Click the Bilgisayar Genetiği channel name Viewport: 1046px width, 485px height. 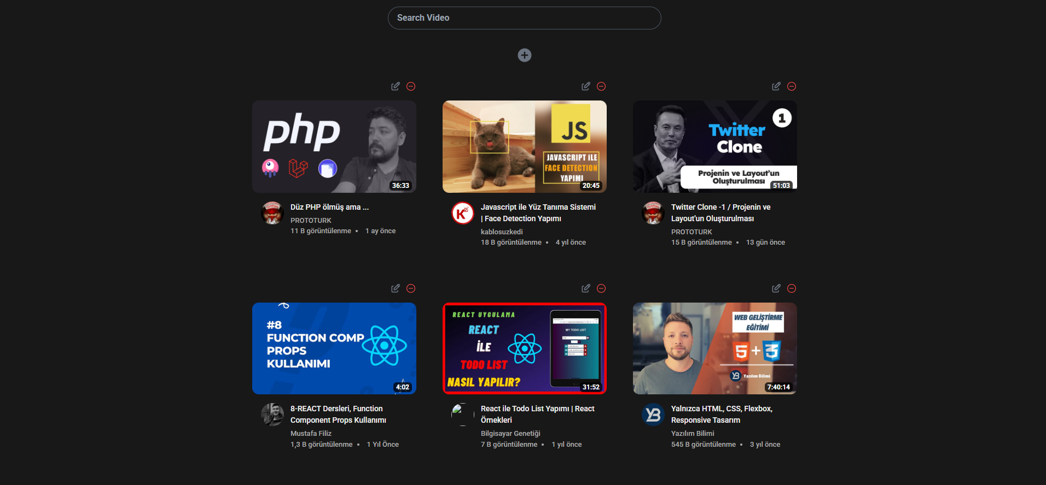click(x=510, y=434)
